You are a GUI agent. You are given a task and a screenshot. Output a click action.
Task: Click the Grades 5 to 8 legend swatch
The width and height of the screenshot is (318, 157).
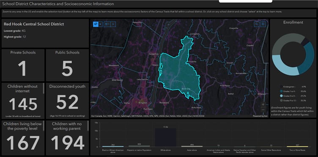click(281, 96)
